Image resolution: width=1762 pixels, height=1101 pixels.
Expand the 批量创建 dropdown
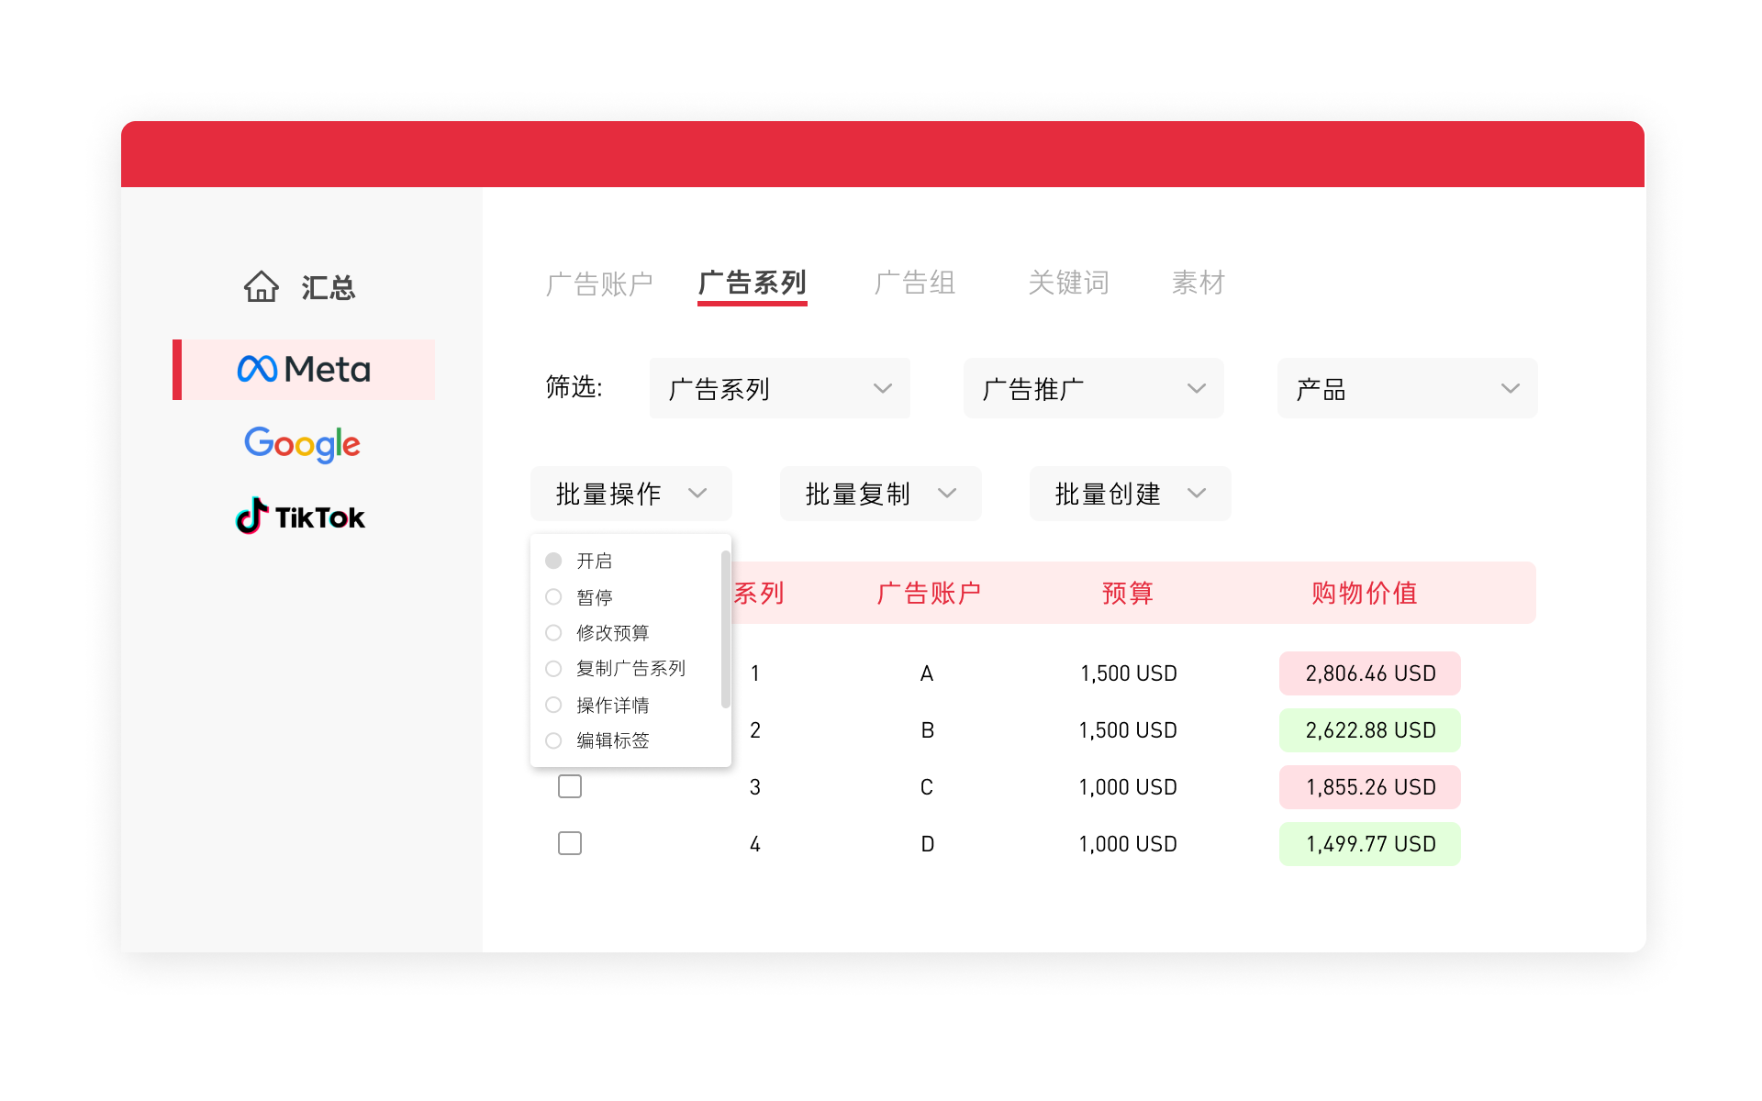[x=1131, y=494]
